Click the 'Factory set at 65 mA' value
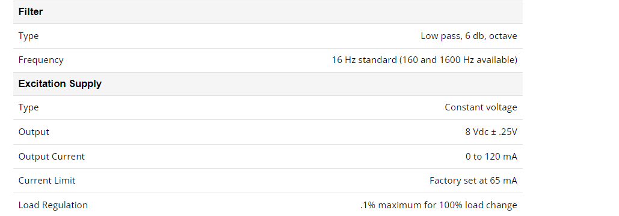 473,181
